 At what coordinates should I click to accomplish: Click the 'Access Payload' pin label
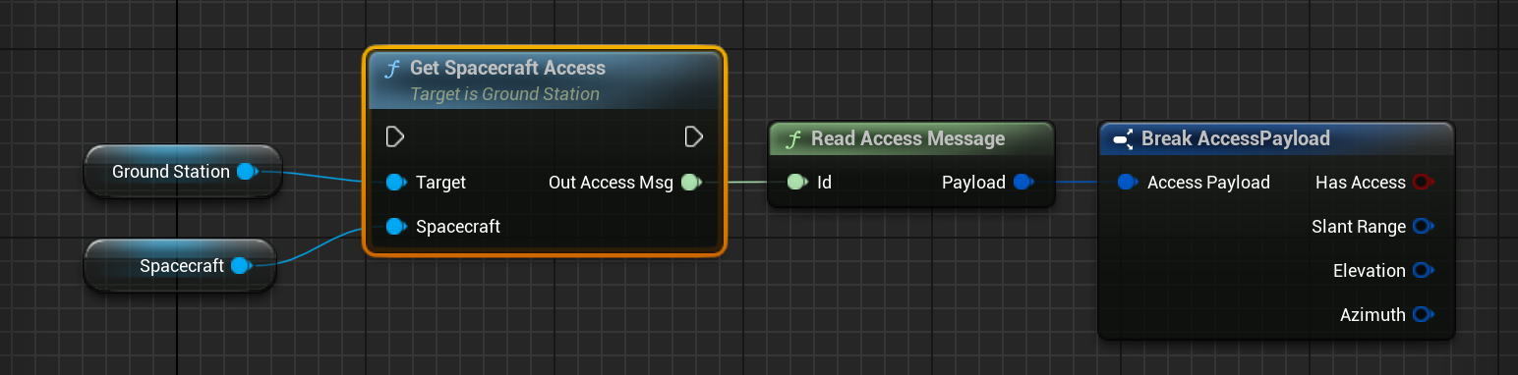tap(1208, 182)
